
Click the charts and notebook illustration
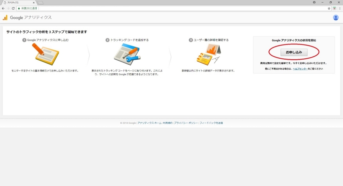click(208, 55)
